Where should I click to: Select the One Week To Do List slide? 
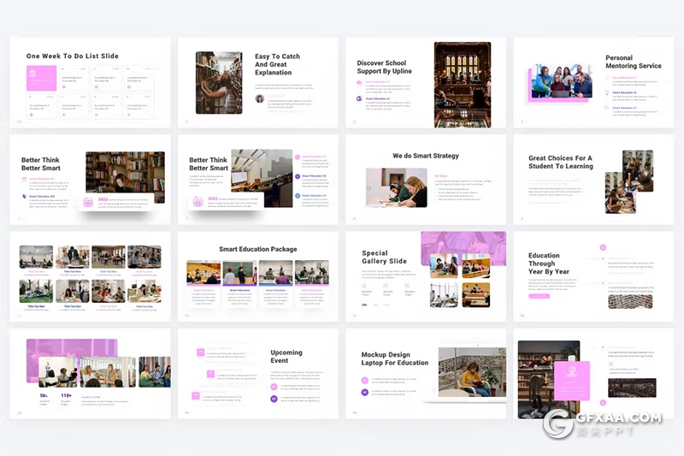click(90, 83)
